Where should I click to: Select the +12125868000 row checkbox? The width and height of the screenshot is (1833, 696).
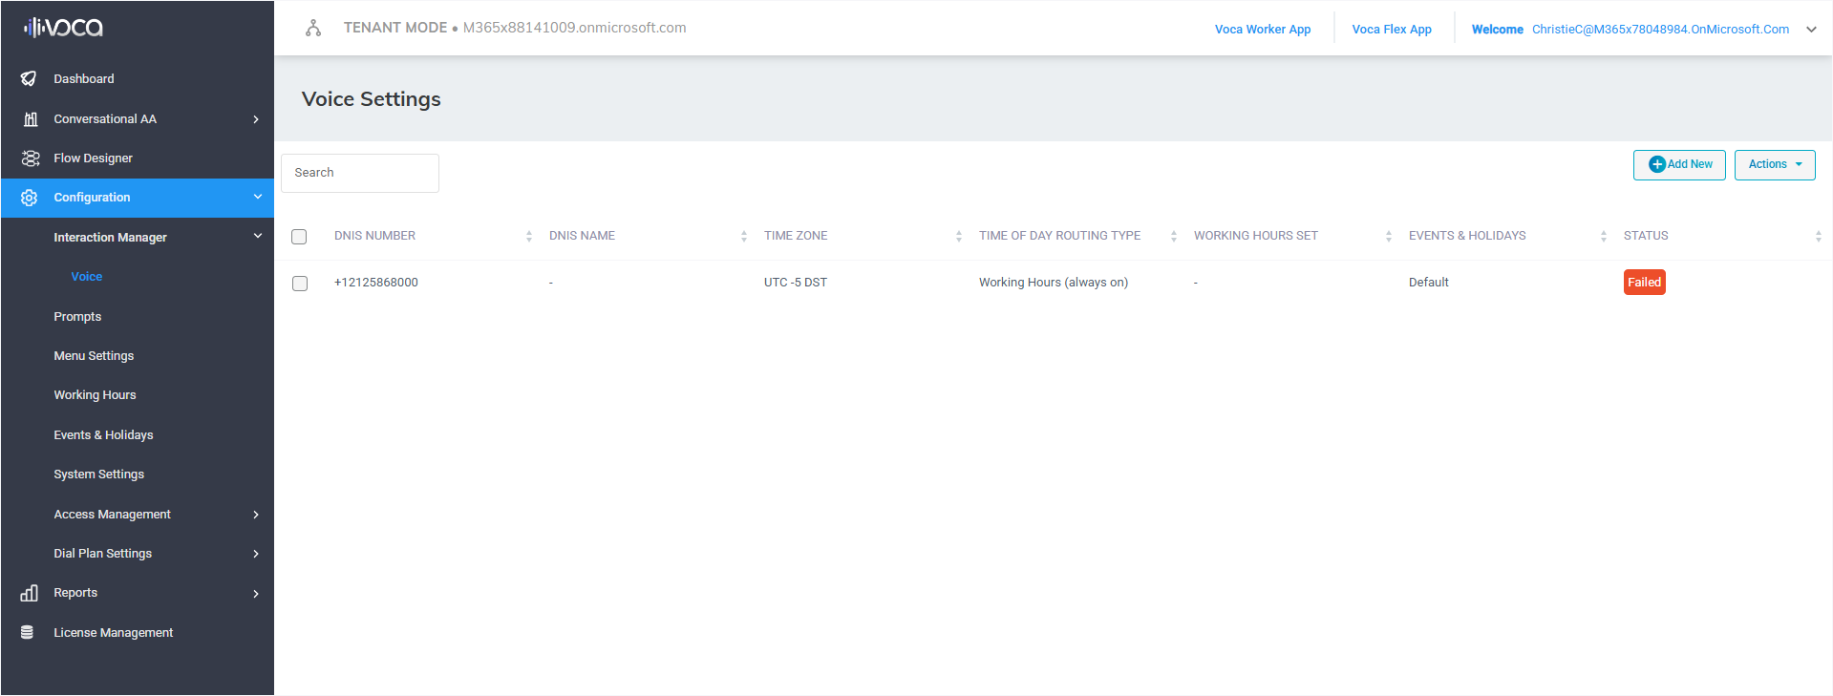tap(300, 284)
